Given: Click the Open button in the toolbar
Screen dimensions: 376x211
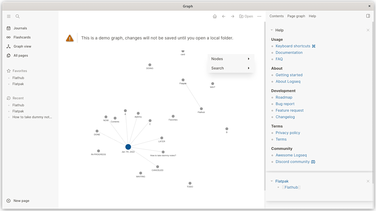Looking at the screenshot, I should tap(246, 16).
